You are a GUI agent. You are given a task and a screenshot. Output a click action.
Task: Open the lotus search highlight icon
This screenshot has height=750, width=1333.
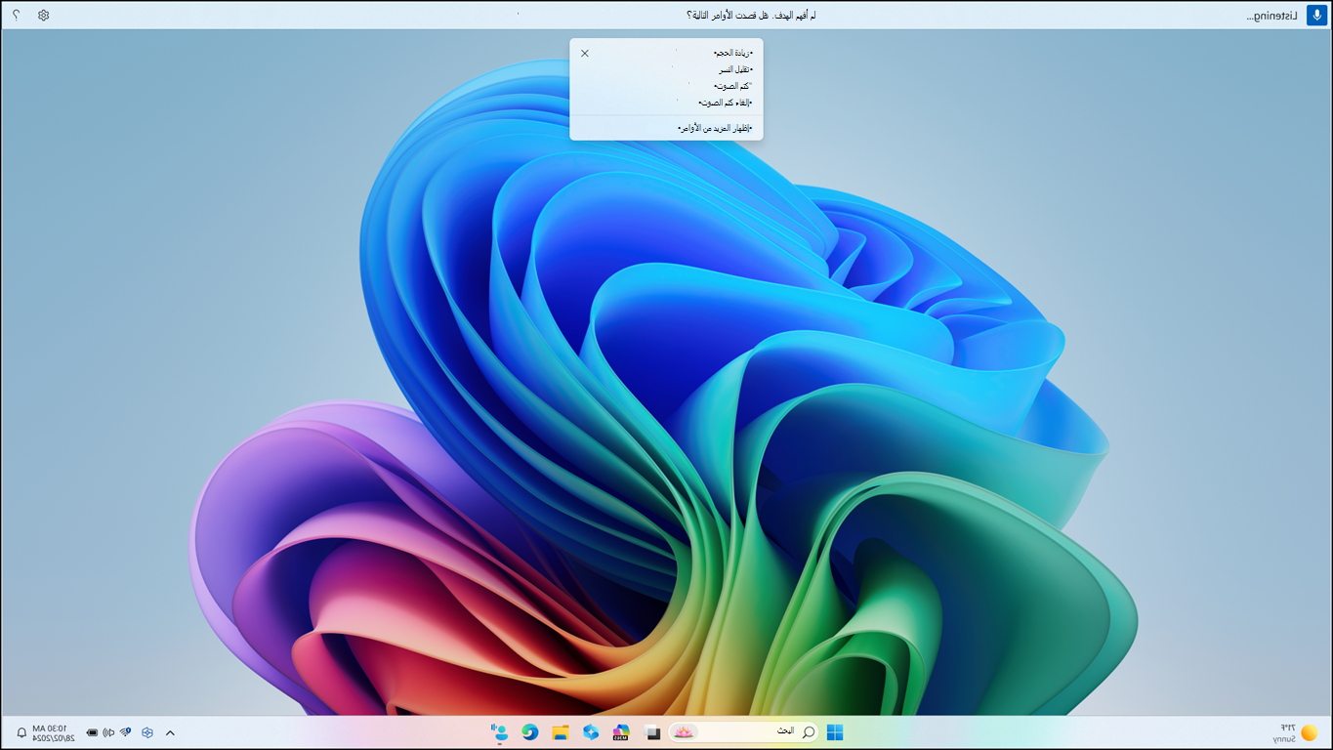click(684, 732)
